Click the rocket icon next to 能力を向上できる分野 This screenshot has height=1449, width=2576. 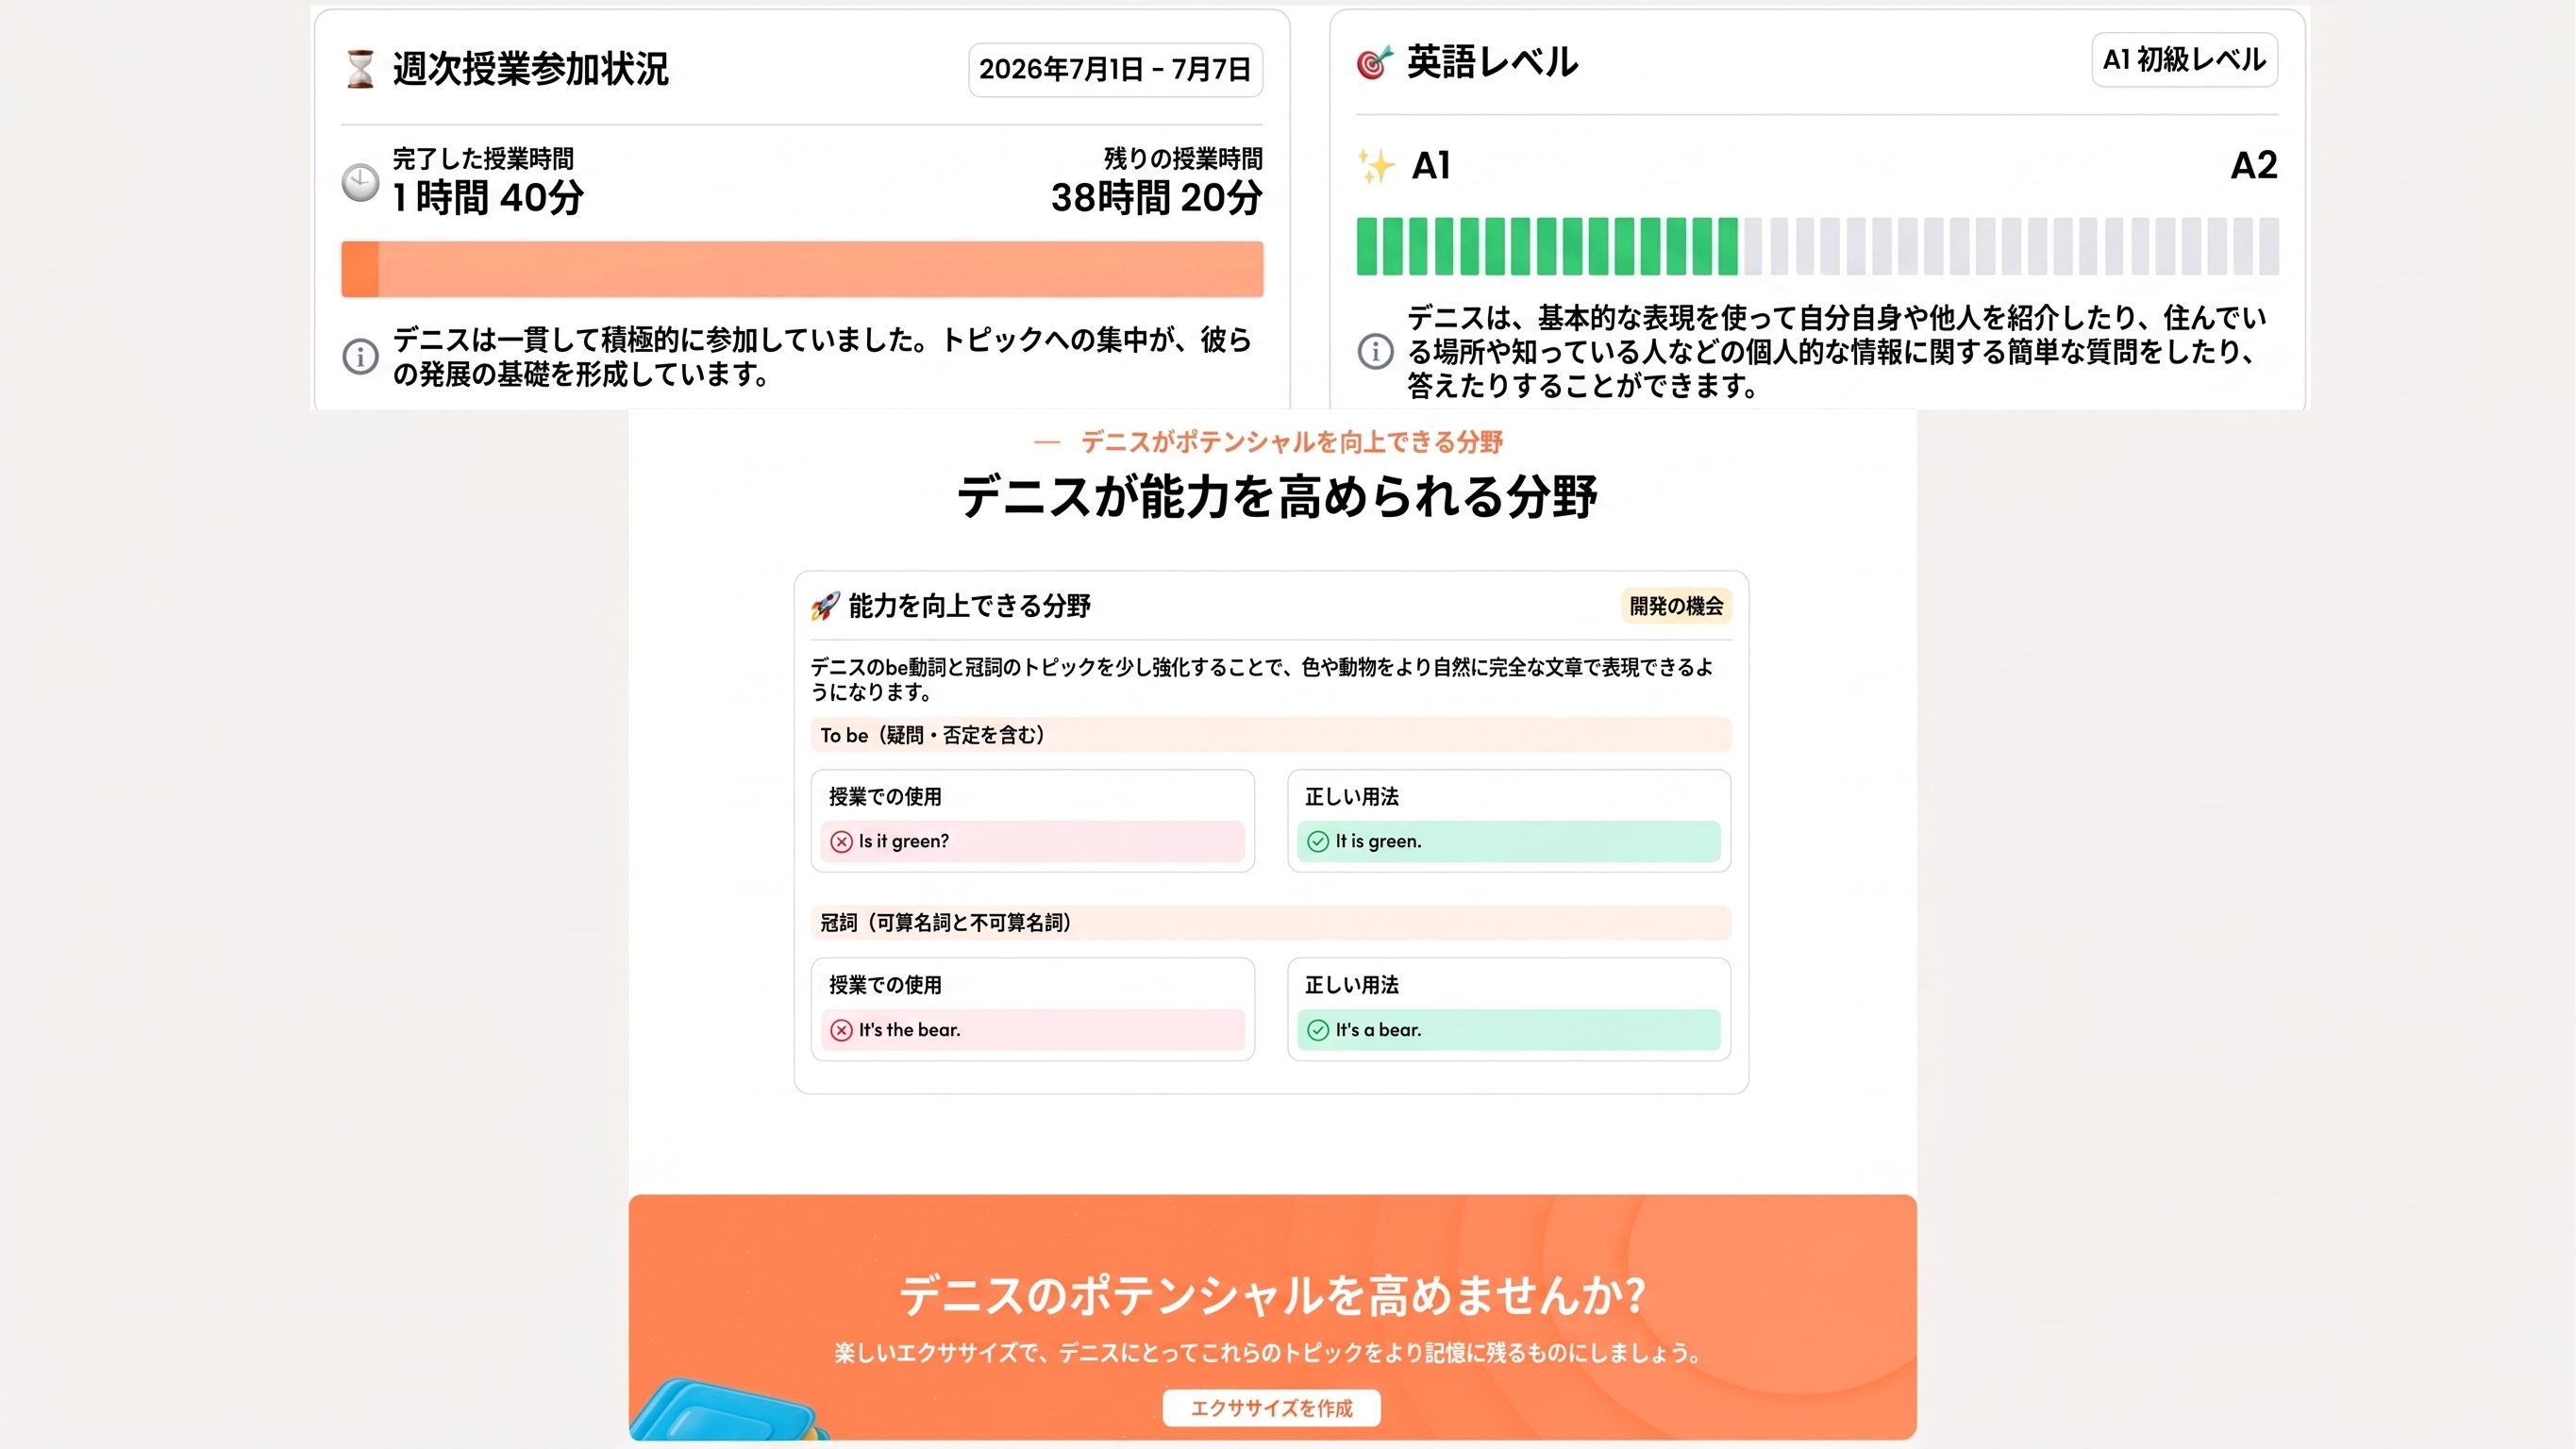pos(825,605)
